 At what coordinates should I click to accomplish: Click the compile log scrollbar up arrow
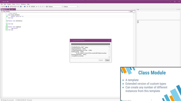[109, 47]
